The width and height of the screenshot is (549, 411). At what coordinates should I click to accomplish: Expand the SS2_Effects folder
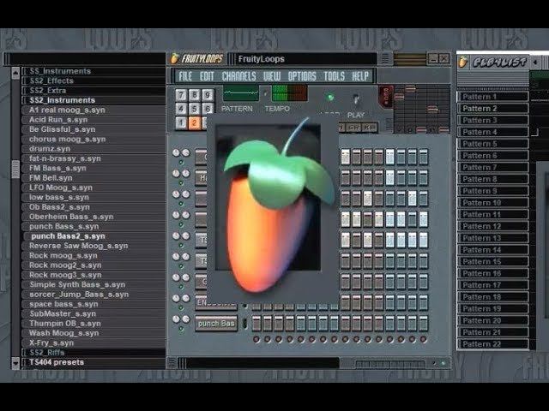[93, 80]
